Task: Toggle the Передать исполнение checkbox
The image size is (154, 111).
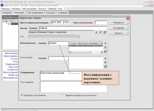Action: (x=22, y=95)
